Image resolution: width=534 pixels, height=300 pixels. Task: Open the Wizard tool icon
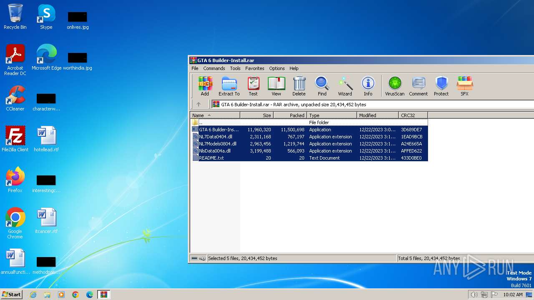click(x=345, y=86)
